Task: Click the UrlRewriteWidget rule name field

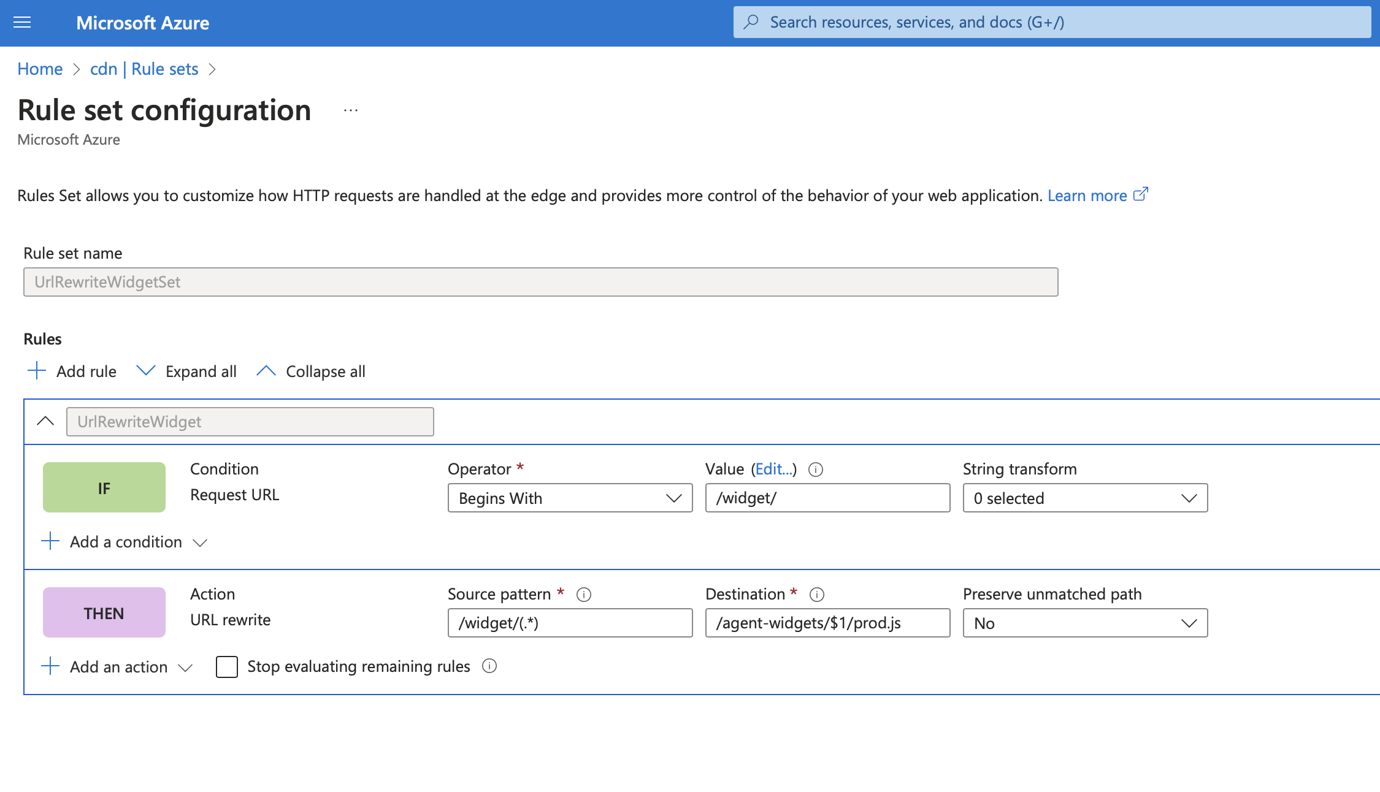Action: coord(250,422)
